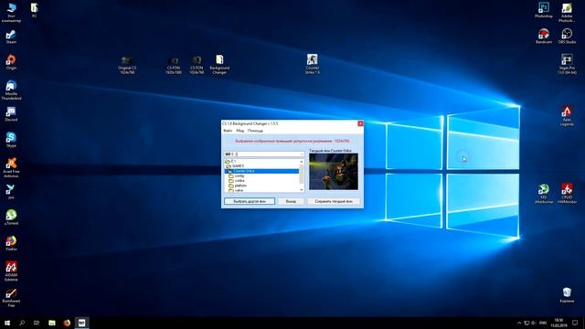Open the Action Center notifications icon
Viewport: 585px width, 329px height.
[575, 323]
